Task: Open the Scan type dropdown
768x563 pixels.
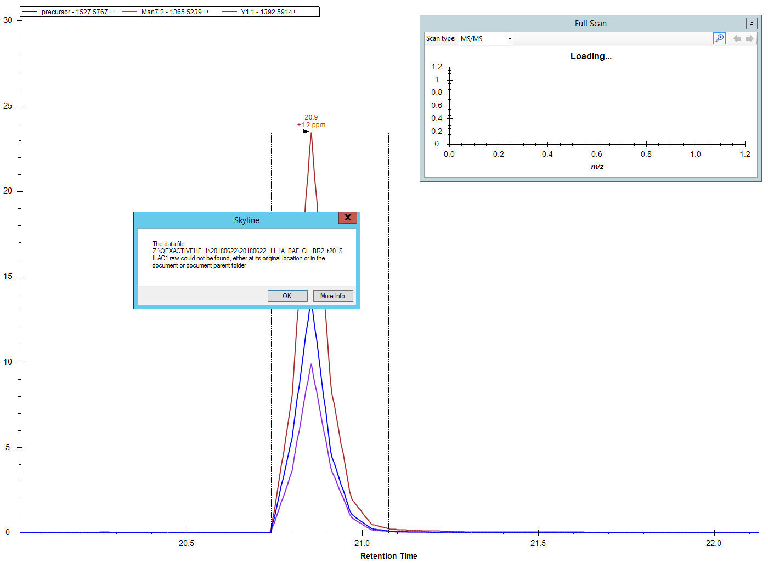Action: coord(510,39)
